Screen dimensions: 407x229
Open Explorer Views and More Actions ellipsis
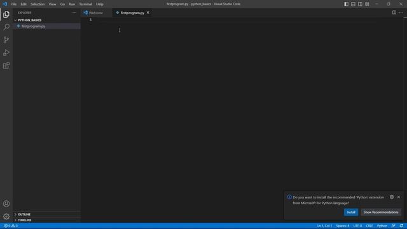[74, 13]
